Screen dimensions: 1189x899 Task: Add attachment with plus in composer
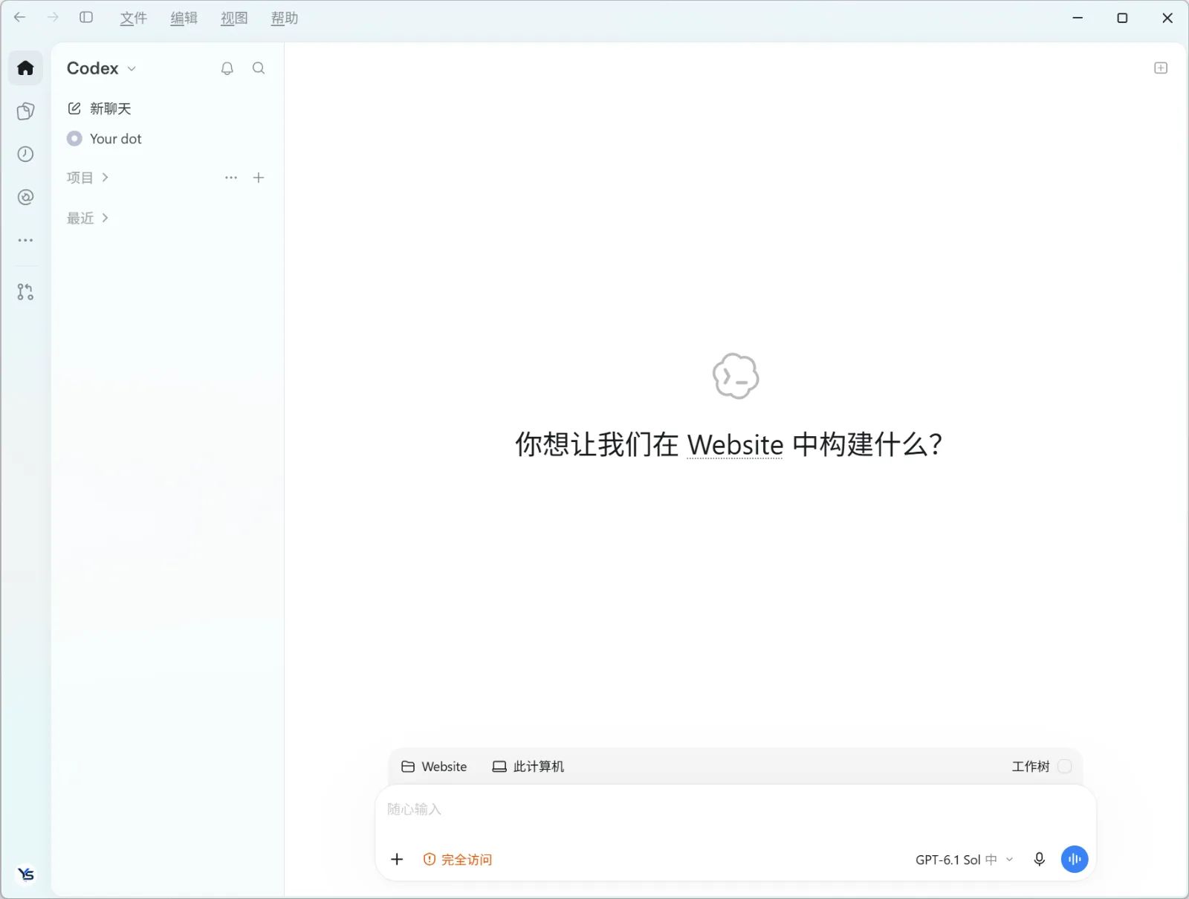tap(397, 860)
